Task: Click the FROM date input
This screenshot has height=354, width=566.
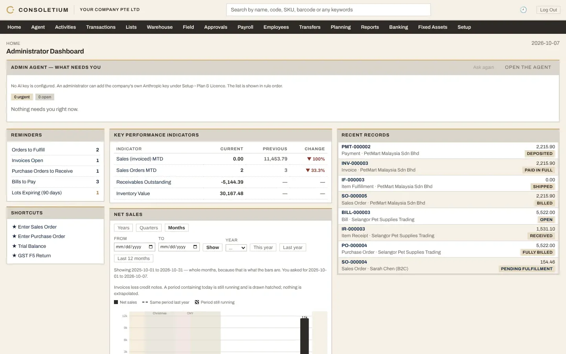Action: [134, 247]
